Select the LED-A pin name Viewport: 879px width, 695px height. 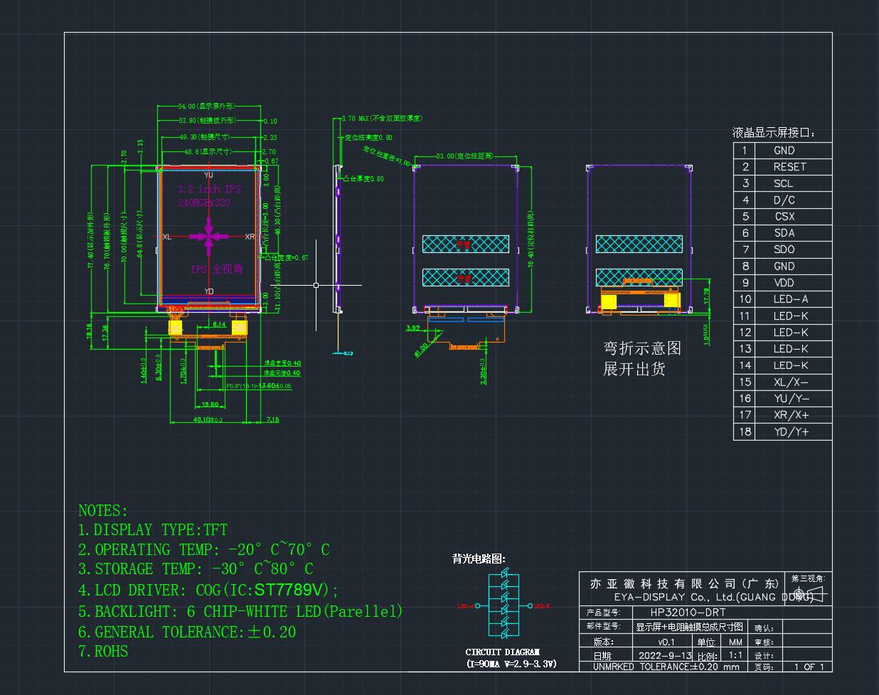coord(791,299)
